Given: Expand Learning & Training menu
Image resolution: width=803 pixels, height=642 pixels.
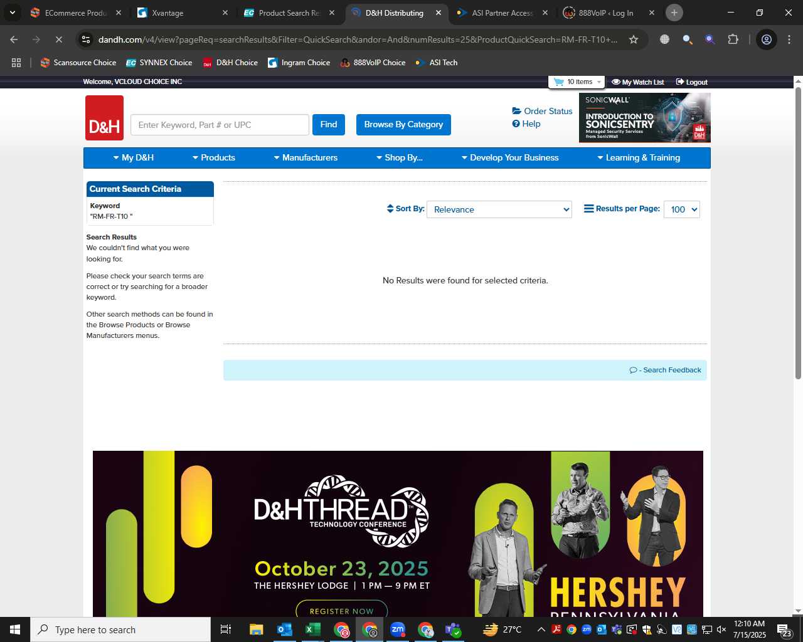Looking at the screenshot, I should click(638, 158).
